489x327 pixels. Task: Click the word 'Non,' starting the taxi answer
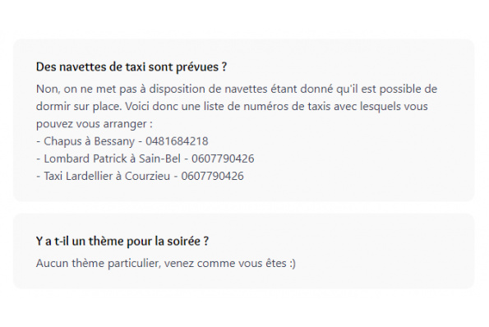click(x=48, y=89)
